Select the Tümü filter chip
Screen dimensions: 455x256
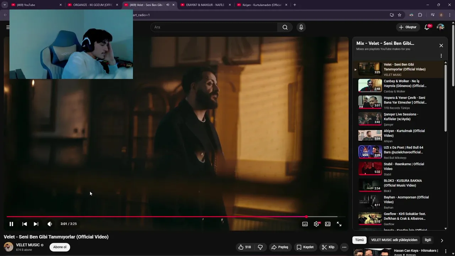click(x=359, y=240)
